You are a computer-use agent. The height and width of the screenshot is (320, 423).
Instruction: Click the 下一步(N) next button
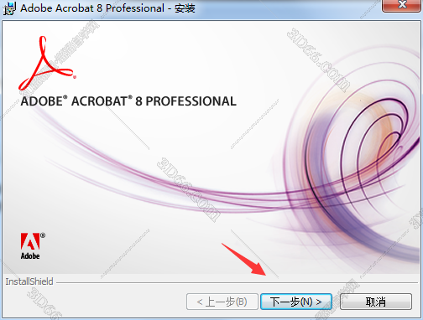tap(296, 302)
